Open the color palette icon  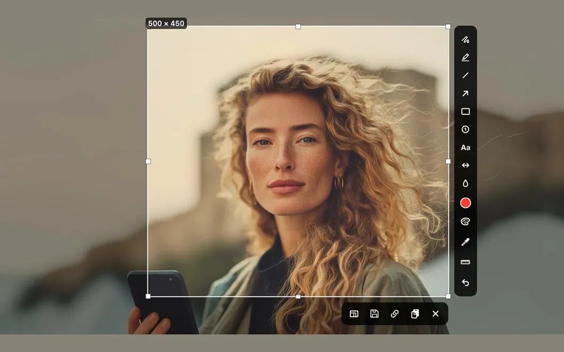pos(465,222)
